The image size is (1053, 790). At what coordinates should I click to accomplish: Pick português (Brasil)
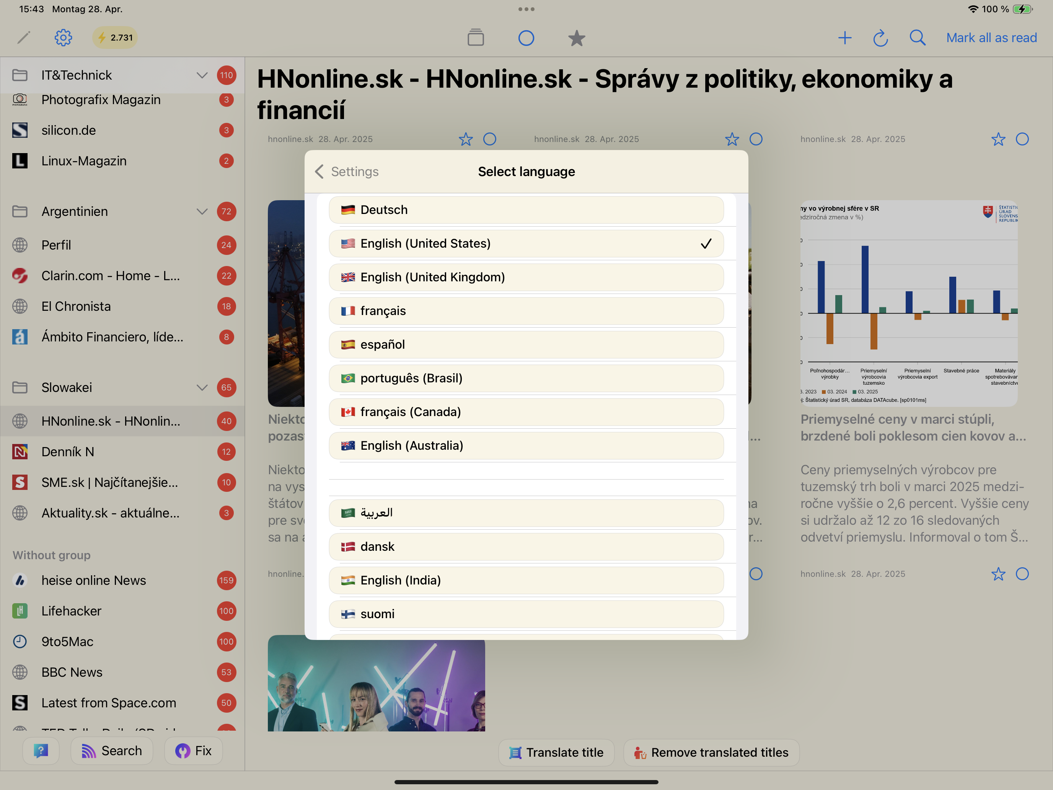coord(526,378)
